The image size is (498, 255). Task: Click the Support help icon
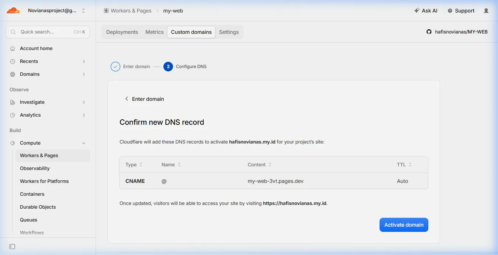pos(450,11)
